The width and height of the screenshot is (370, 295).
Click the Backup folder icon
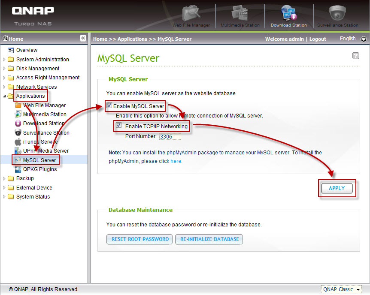tap(11, 178)
